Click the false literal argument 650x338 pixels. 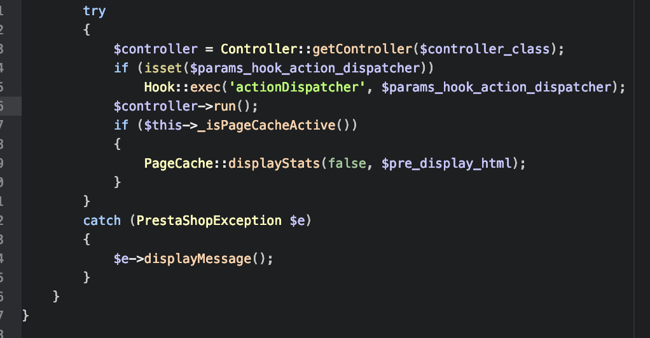point(347,163)
